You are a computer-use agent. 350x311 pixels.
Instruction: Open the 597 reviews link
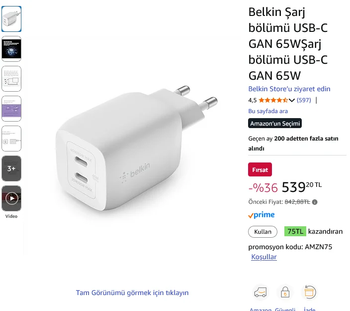(x=304, y=100)
